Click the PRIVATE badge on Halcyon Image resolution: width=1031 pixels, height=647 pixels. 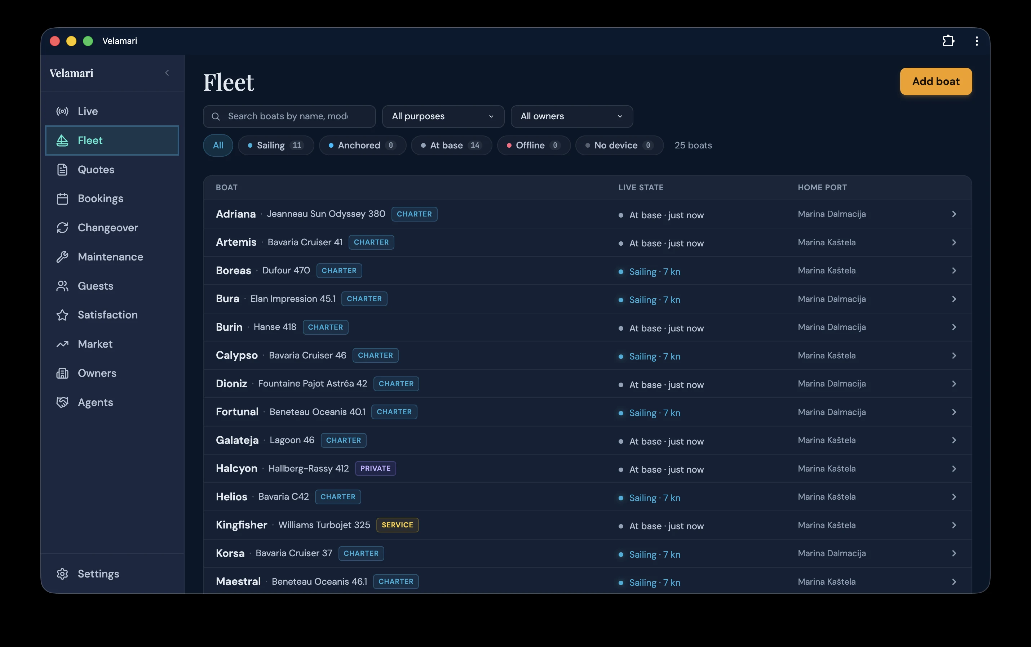[x=375, y=469]
